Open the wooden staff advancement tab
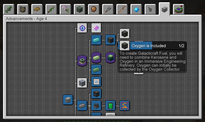 click(122, 9)
